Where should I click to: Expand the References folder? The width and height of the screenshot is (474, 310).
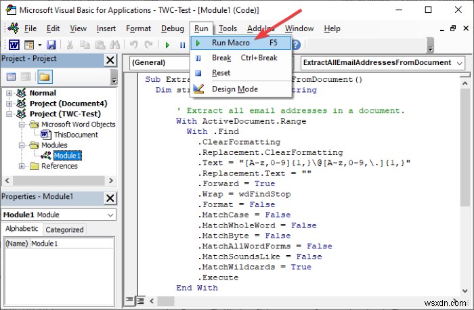tap(22, 167)
